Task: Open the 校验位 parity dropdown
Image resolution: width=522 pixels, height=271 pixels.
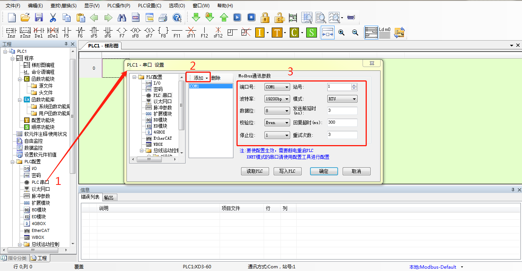Action: point(277,123)
